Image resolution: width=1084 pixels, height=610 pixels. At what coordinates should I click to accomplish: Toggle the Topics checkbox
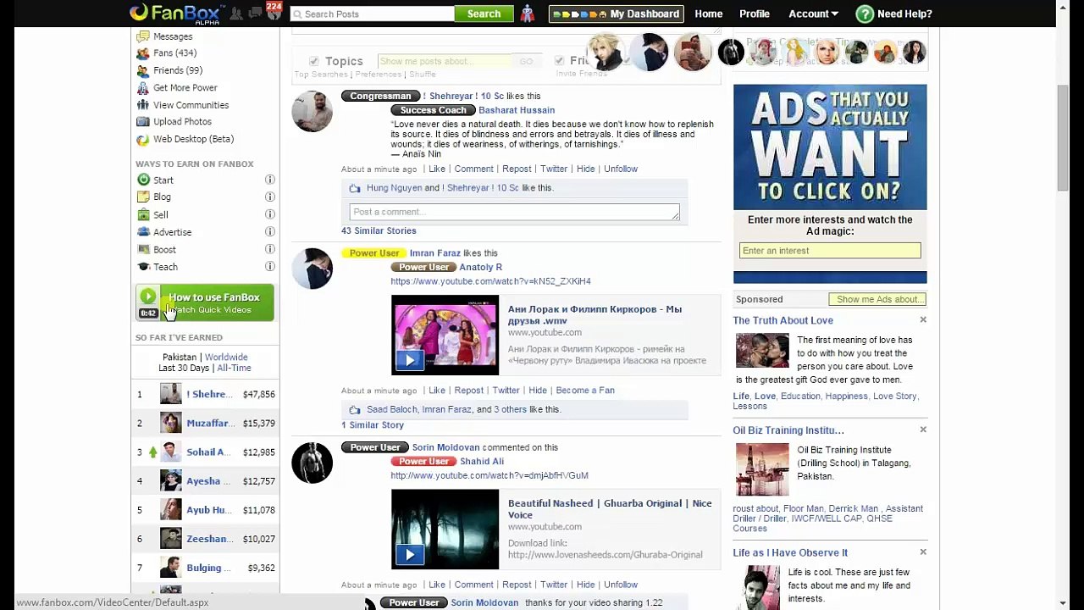pos(314,61)
